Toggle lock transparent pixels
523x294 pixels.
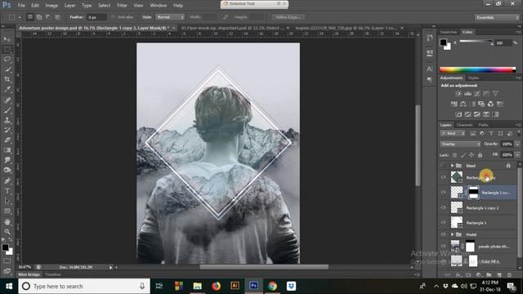(454, 155)
